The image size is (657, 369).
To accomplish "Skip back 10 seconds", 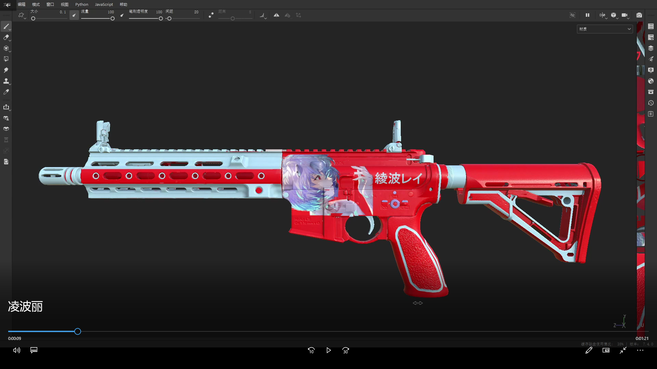I will (311, 351).
